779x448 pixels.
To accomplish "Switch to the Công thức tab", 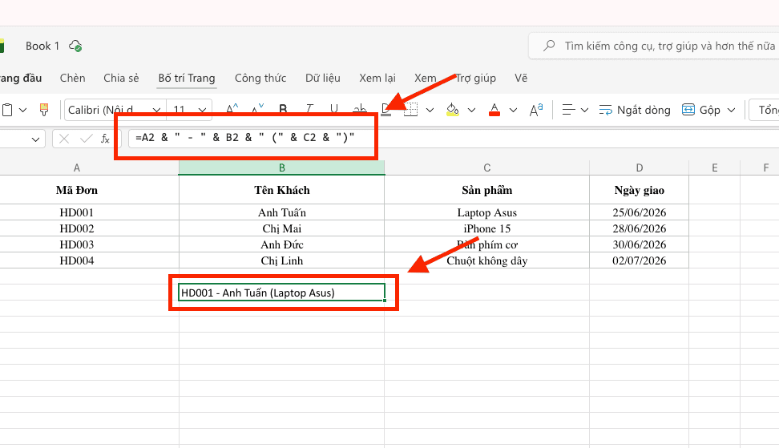I will pyautogui.click(x=260, y=78).
